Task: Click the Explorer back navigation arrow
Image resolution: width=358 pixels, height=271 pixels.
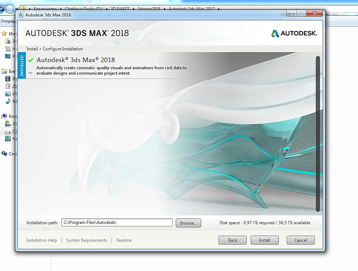Action: 1,9
